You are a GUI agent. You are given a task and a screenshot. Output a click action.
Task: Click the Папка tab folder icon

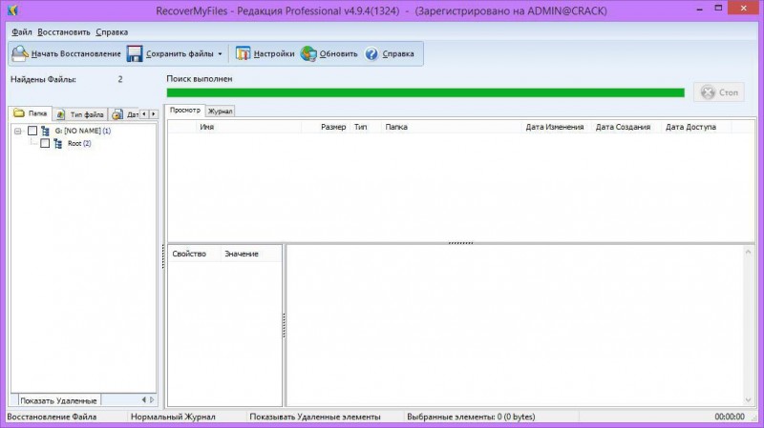pyautogui.click(x=19, y=112)
